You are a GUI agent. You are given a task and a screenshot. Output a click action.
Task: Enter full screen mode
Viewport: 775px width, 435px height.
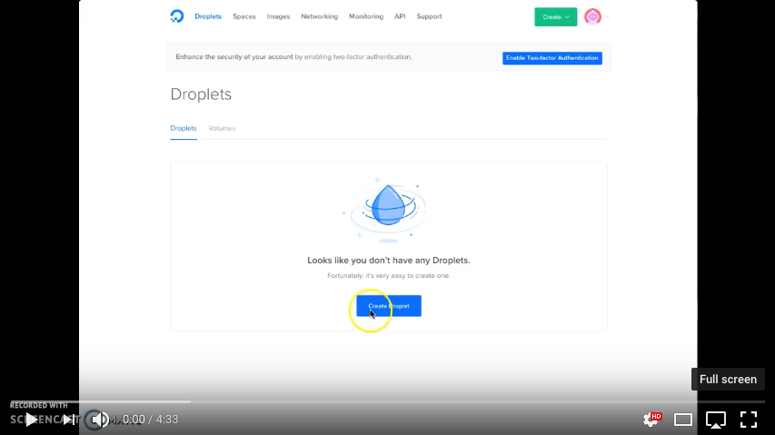(x=749, y=420)
